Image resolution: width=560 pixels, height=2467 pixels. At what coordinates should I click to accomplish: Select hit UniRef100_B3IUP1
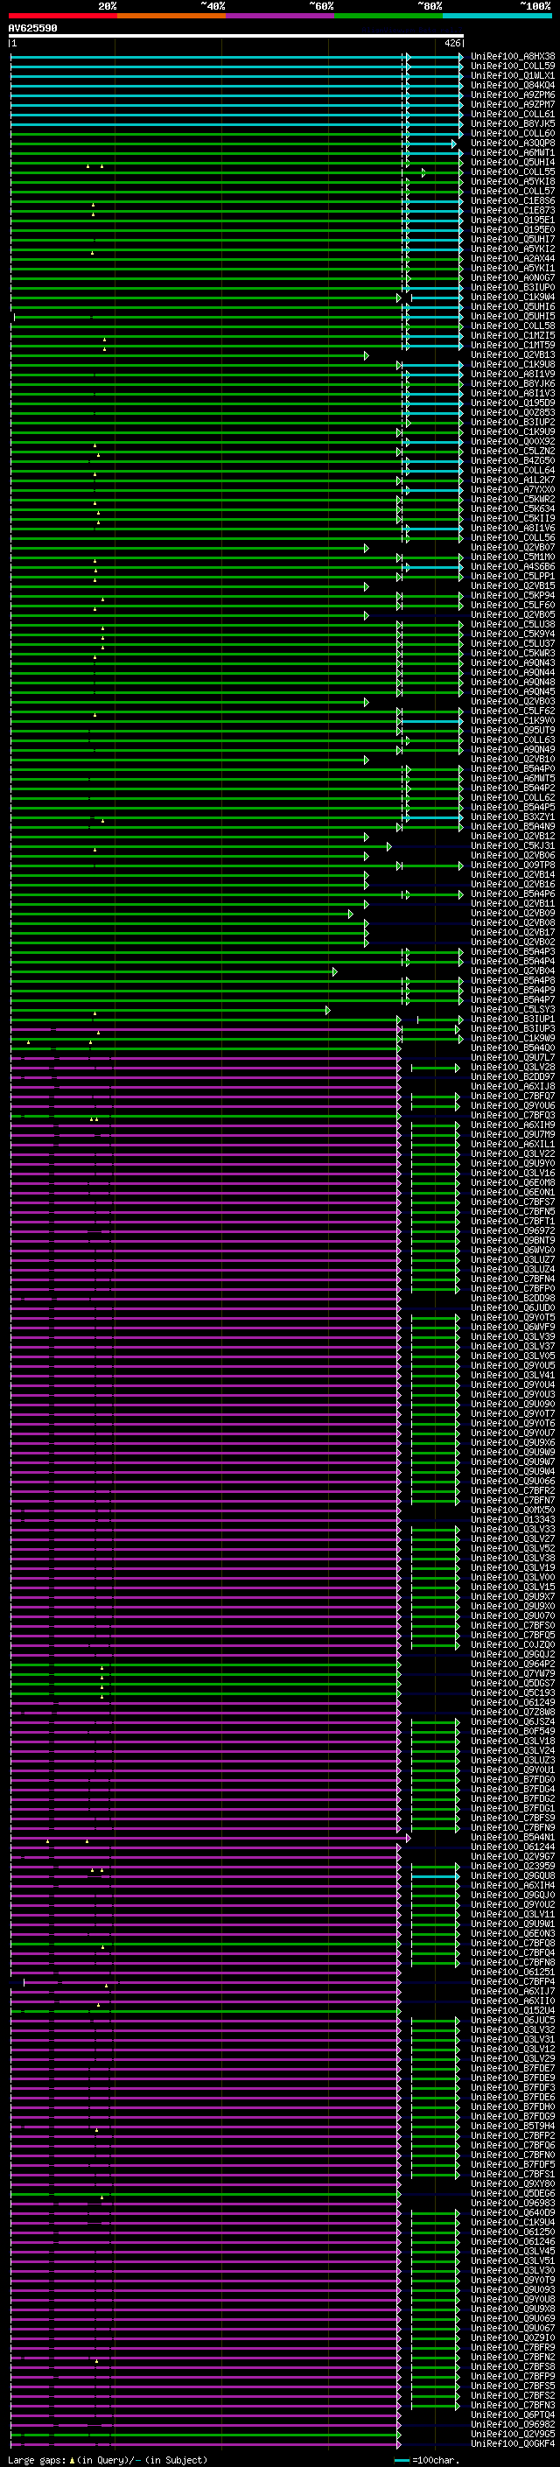513,1019
